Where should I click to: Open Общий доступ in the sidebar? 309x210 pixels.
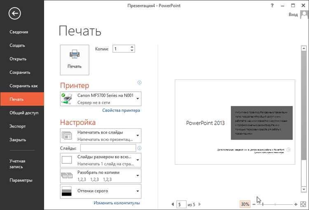pos(24,113)
